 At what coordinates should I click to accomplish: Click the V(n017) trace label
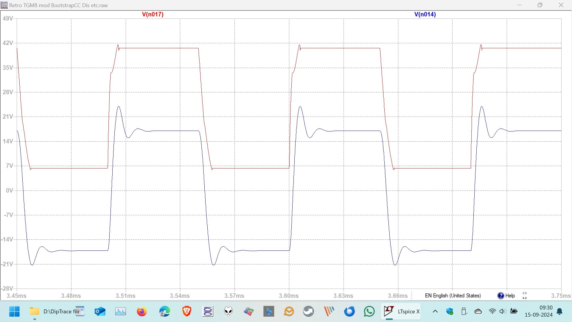[x=153, y=14]
